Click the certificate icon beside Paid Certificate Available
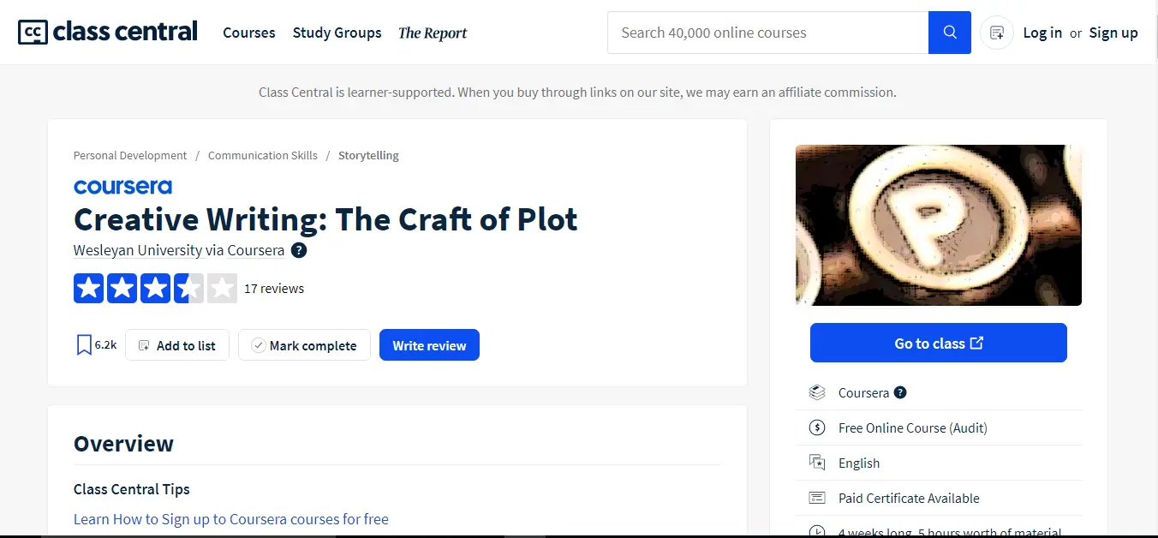1158x538 pixels. (x=817, y=498)
